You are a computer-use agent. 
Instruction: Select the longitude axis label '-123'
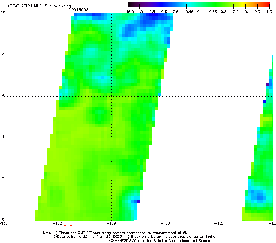pos(219,224)
